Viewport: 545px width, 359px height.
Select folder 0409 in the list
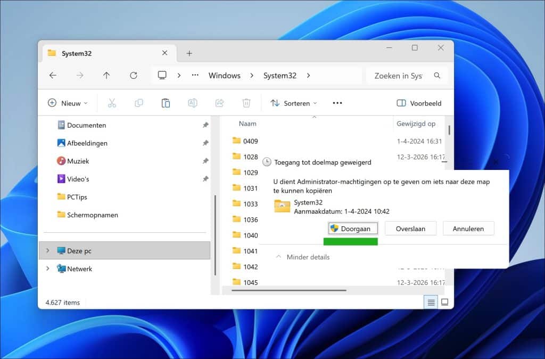tap(251, 141)
